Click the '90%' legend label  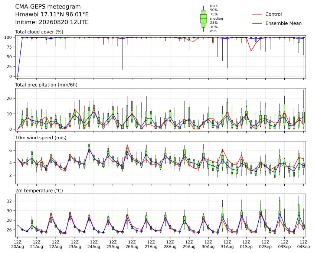pyautogui.click(x=214, y=10)
